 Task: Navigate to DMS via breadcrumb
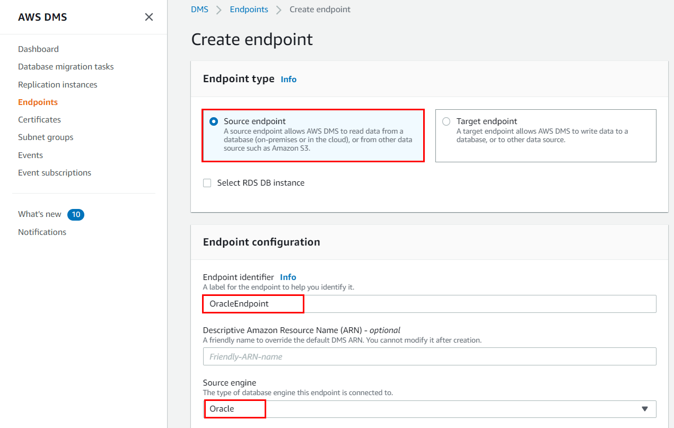[199, 9]
